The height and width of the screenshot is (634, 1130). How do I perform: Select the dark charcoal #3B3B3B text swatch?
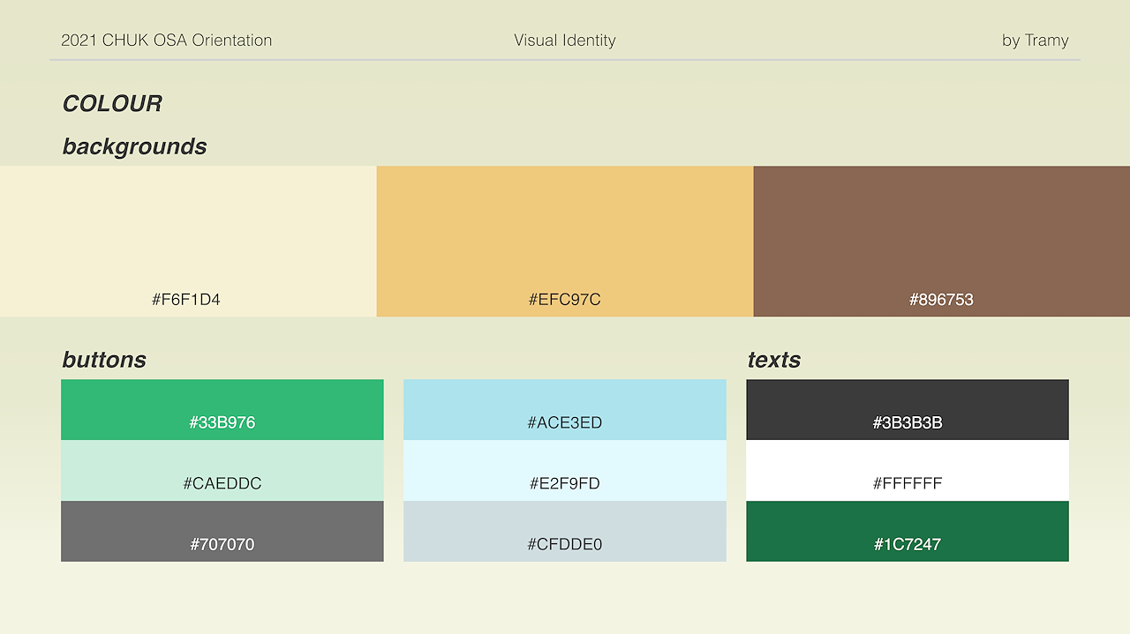908,409
